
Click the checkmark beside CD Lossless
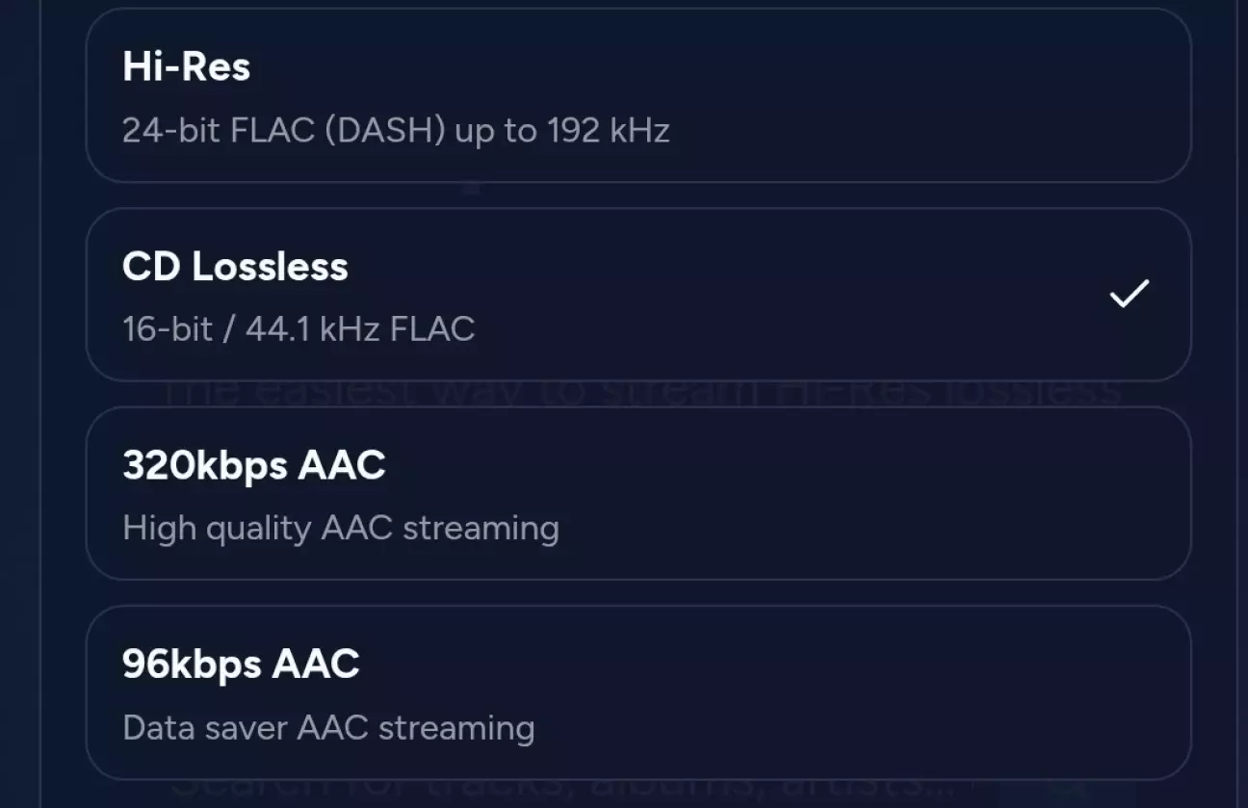point(1129,294)
